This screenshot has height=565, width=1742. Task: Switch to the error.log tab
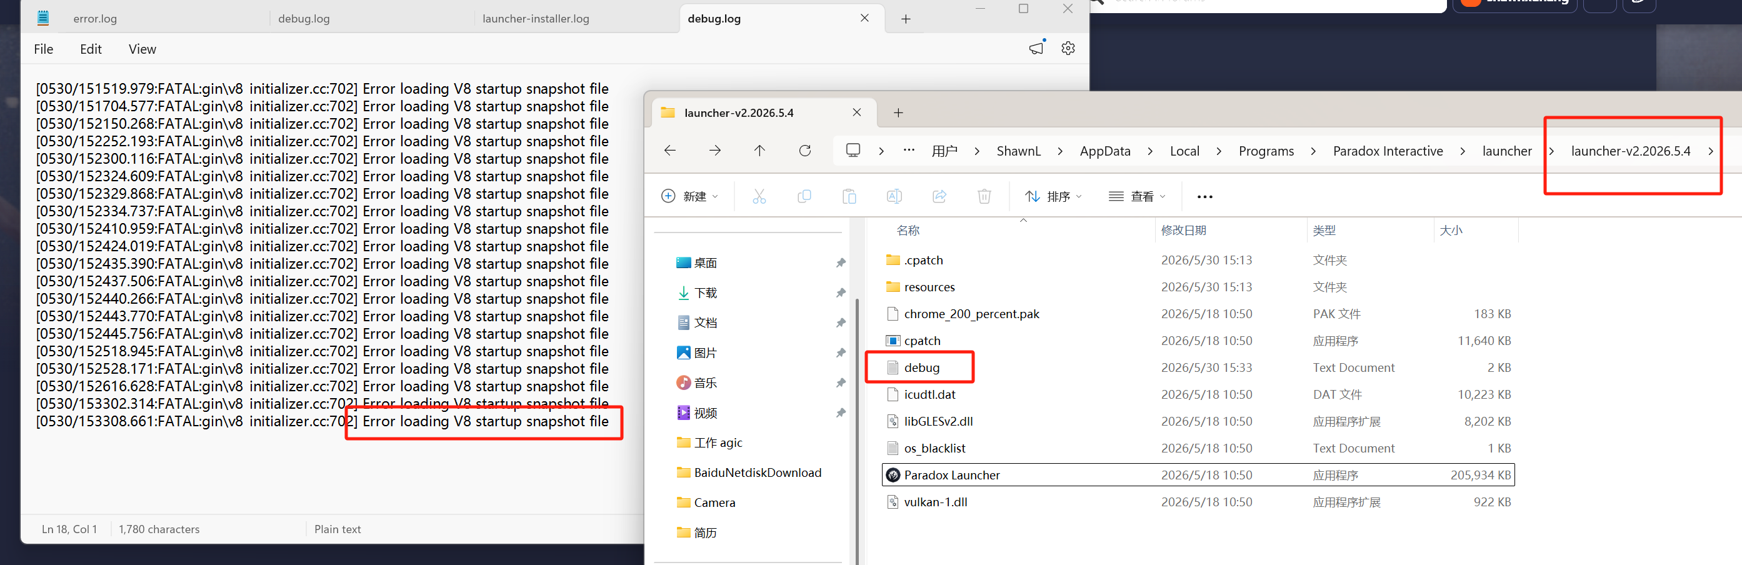tap(94, 19)
